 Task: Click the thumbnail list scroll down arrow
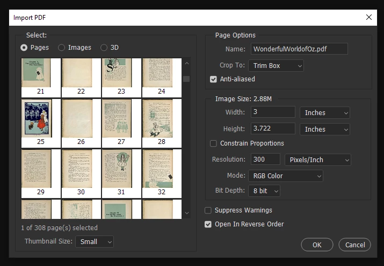pyautogui.click(x=186, y=213)
